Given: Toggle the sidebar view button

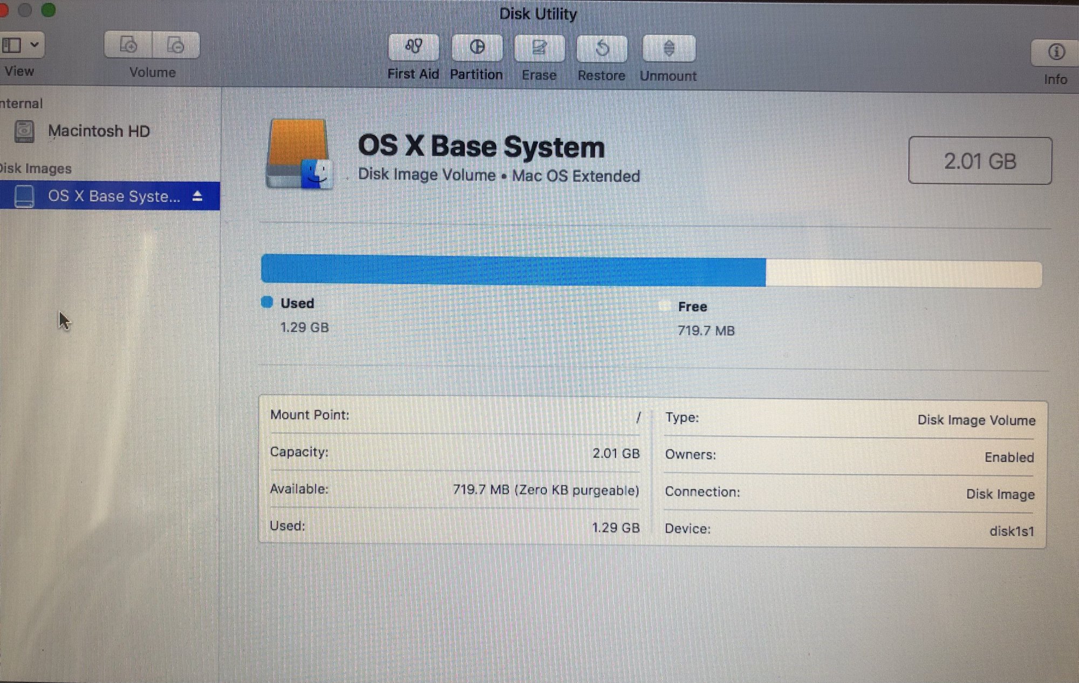Looking at the screenshot, I should pyautogui.click(x=12, y=45).
